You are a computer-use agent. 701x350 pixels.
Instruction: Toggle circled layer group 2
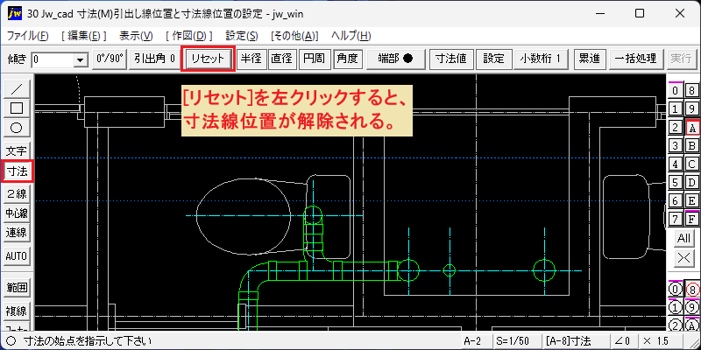[x=675, y=325]
